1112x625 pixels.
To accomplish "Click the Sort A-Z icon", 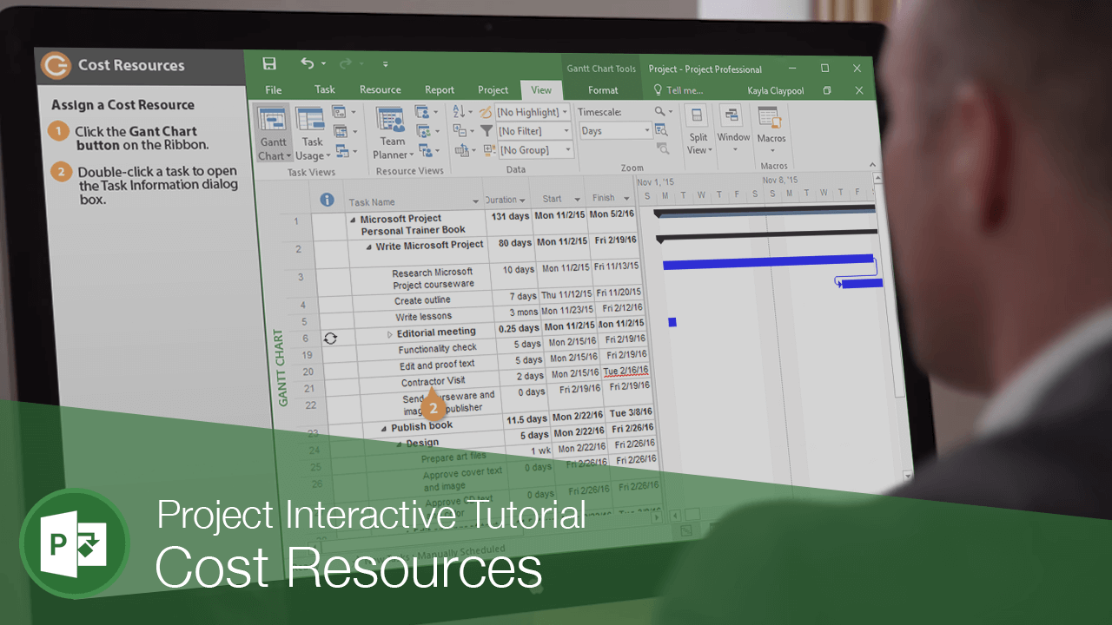I will pos(460,112).
